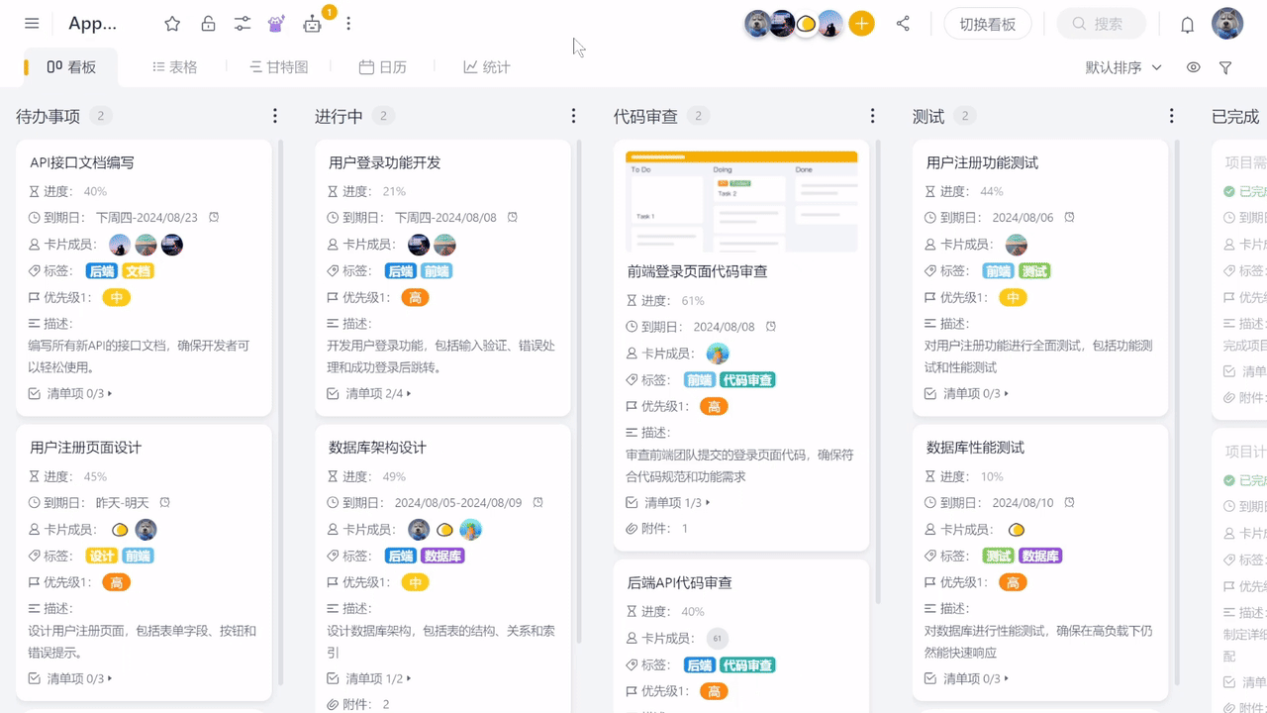Switch to the 甘特图 tab
The image size is (1267, 713).
279,67
